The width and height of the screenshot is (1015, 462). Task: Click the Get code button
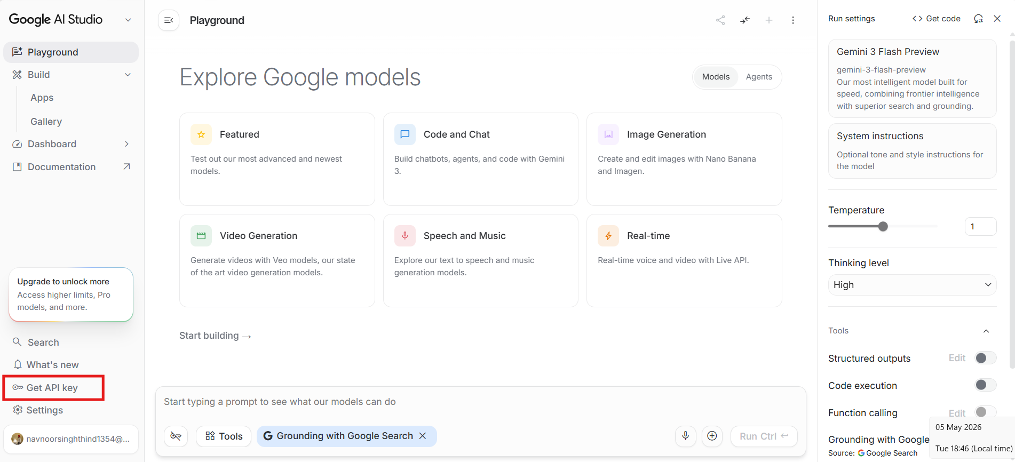tap(937, 19)
